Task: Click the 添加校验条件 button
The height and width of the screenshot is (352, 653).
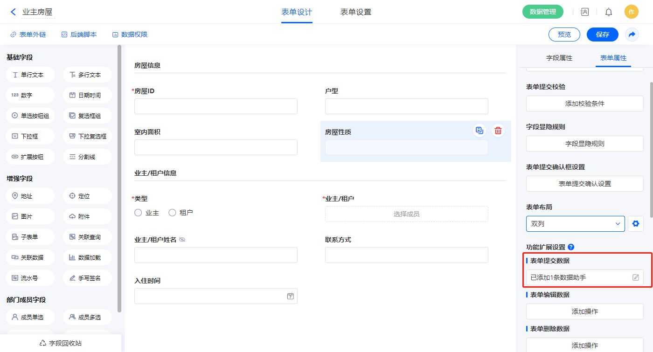Action: [584, 104]
